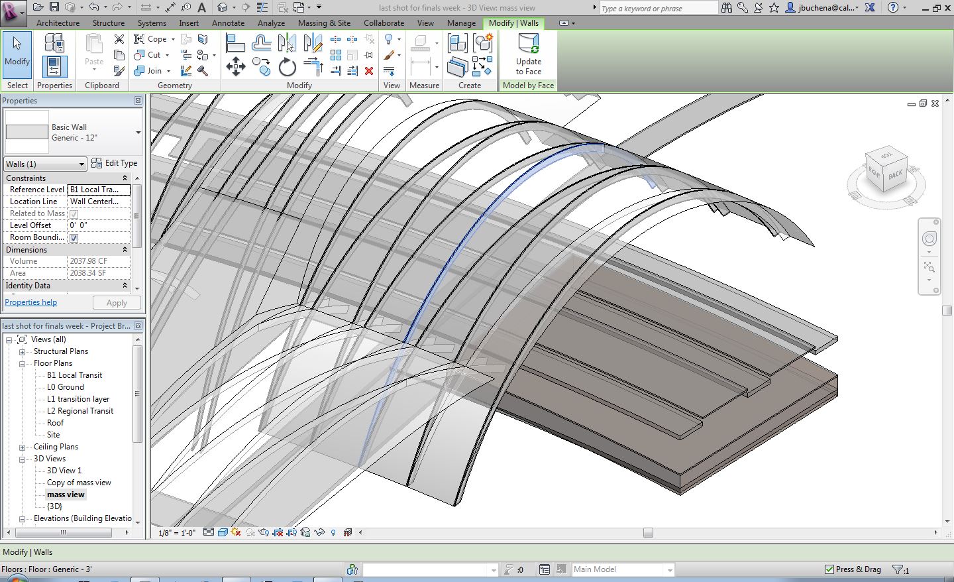Click the Edit Type button
The image size is (954, 582).
pos(115,163)
